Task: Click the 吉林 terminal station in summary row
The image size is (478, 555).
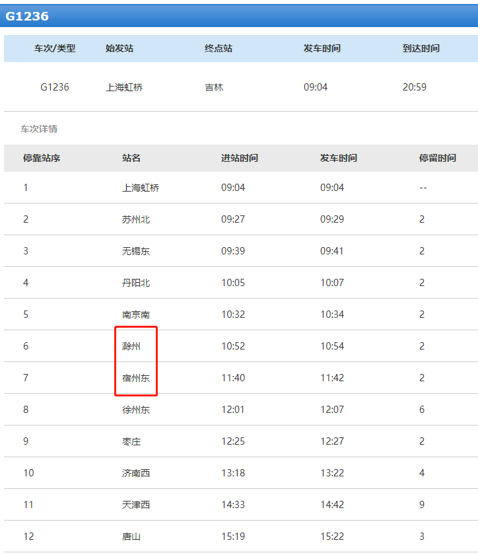Action: [x=214, y=87]
